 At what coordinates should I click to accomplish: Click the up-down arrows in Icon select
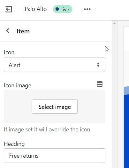(x=98, y=65)
